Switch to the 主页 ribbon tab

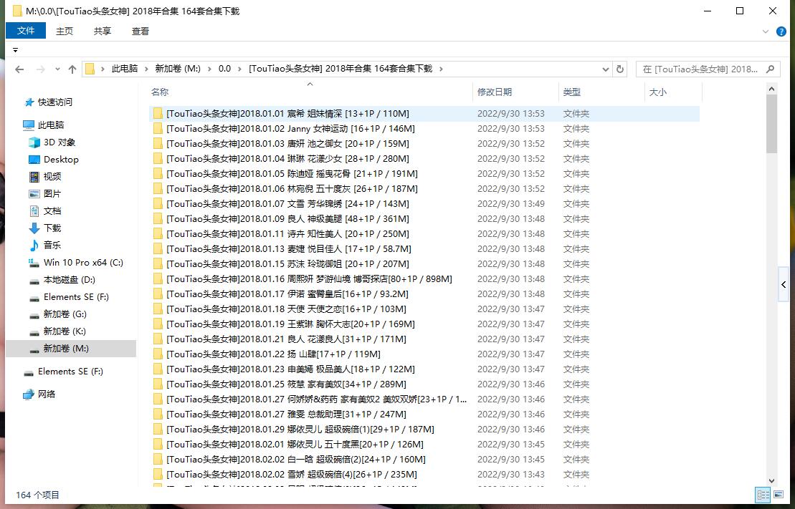click(x=65, y=31)
